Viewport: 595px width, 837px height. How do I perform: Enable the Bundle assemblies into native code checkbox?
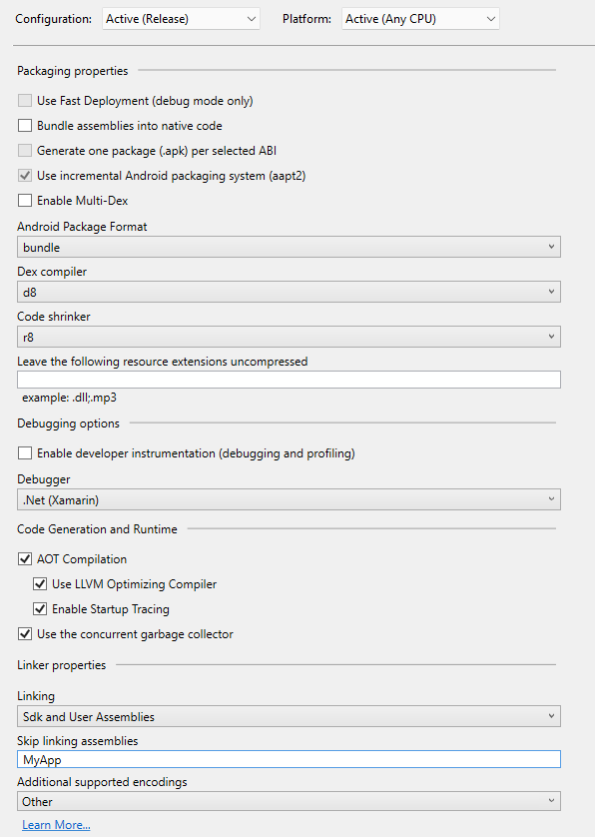pos(25,126)
